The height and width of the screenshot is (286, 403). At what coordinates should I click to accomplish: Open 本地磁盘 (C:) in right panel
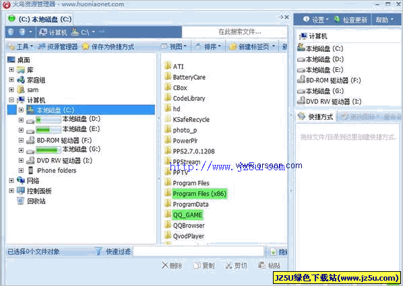[321, 48]
